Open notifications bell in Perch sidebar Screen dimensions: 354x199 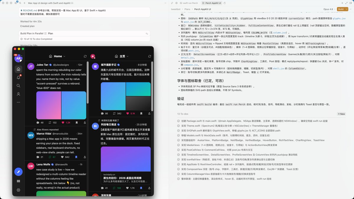[18, 77]
